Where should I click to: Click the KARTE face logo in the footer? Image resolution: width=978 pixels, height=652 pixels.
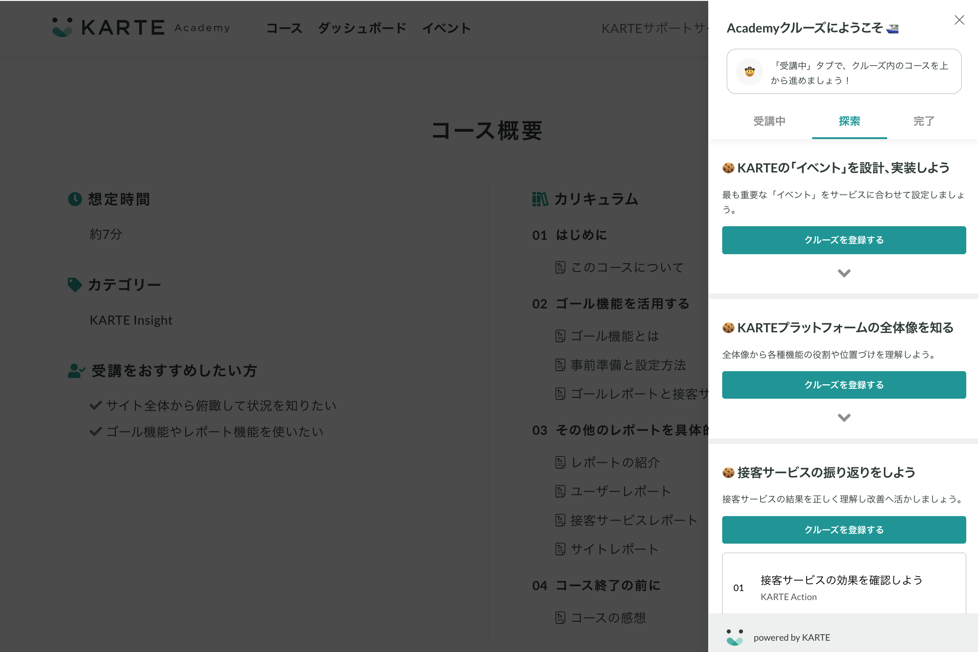pos(735,637)
